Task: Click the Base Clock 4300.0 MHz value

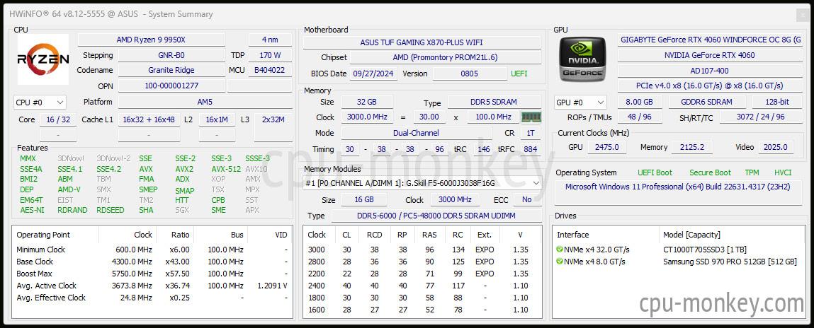Action: [x=134, y=262]
